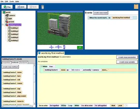Pick the Do in order tile
140x109 pixels.
click(x=43, y=106)
